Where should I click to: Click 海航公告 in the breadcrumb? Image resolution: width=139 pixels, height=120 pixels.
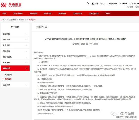click(x=32, y=20)
